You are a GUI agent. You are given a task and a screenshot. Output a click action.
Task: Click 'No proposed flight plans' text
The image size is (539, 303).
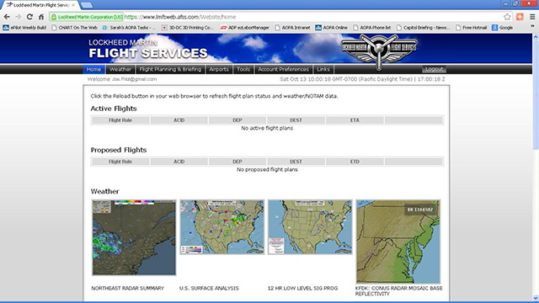point(267,170)
